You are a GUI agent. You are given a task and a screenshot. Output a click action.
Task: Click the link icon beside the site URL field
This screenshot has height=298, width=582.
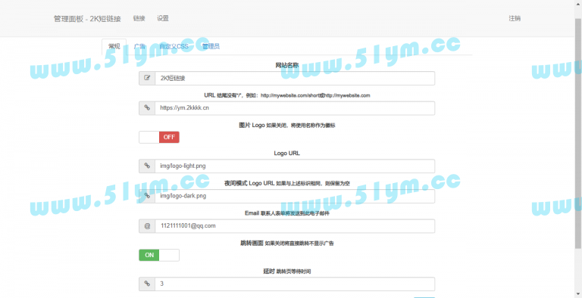147,108
